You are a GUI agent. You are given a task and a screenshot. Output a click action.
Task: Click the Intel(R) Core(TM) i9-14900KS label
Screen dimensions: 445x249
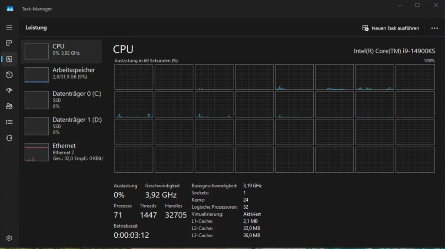coord(394,51)
